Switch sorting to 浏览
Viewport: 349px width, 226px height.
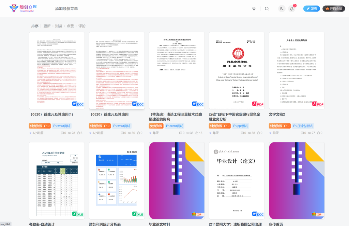click(59, 25)
